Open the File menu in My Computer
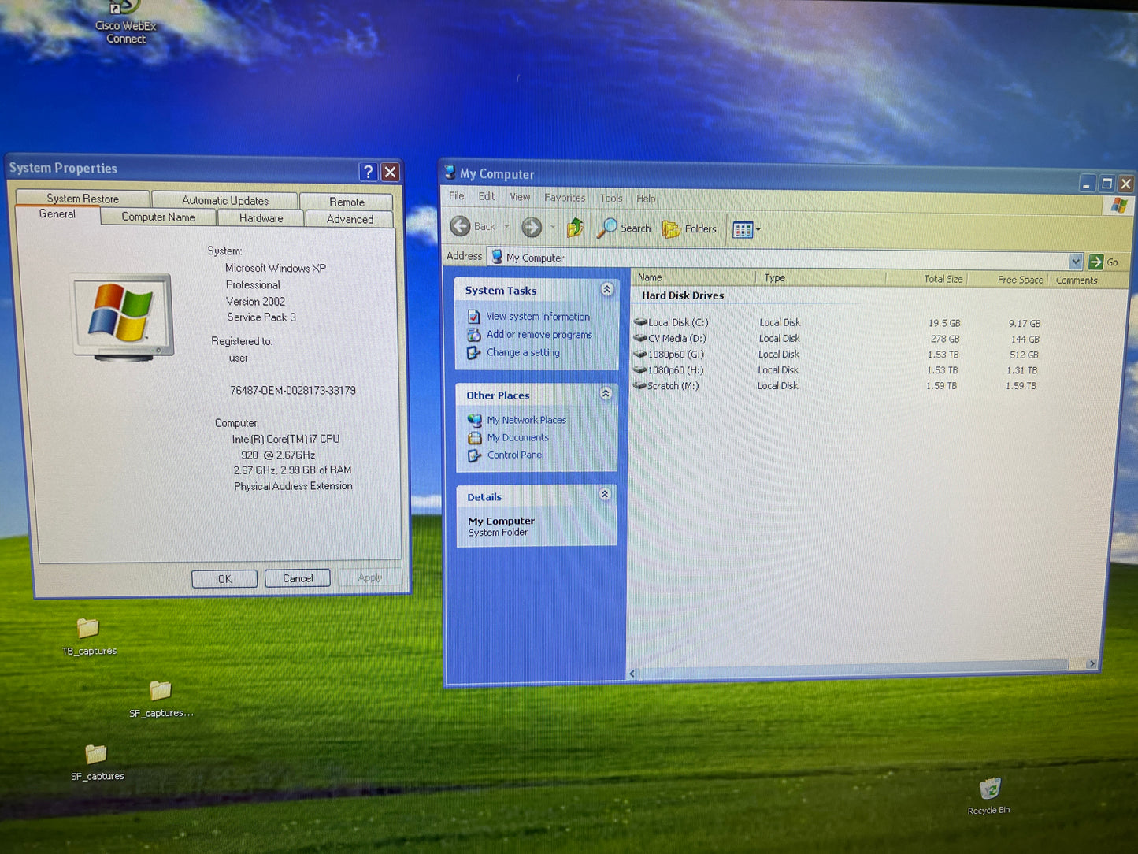The width and height of the screenshot is (1138, 854). pyautogui.click(x=457, y=195)
